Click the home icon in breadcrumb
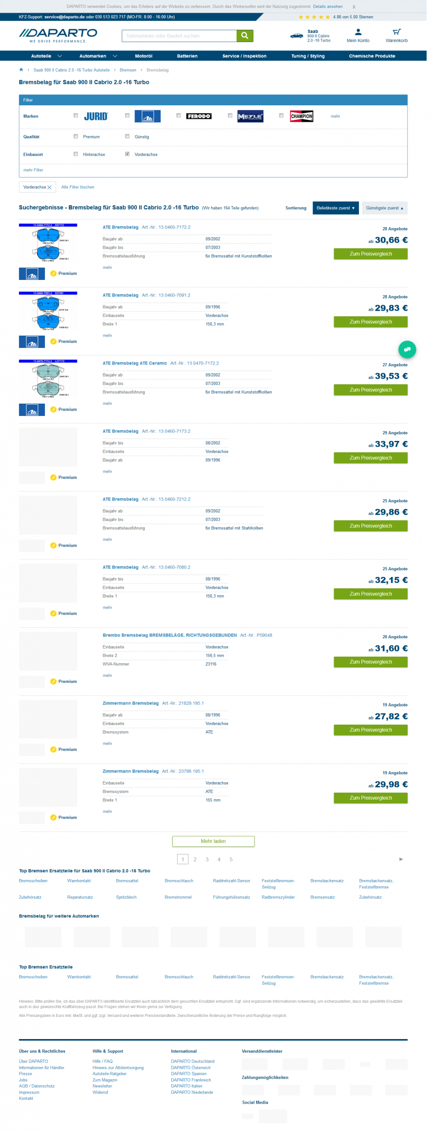The width and height of the screenshot is (432, 1133). coord(21,70)
